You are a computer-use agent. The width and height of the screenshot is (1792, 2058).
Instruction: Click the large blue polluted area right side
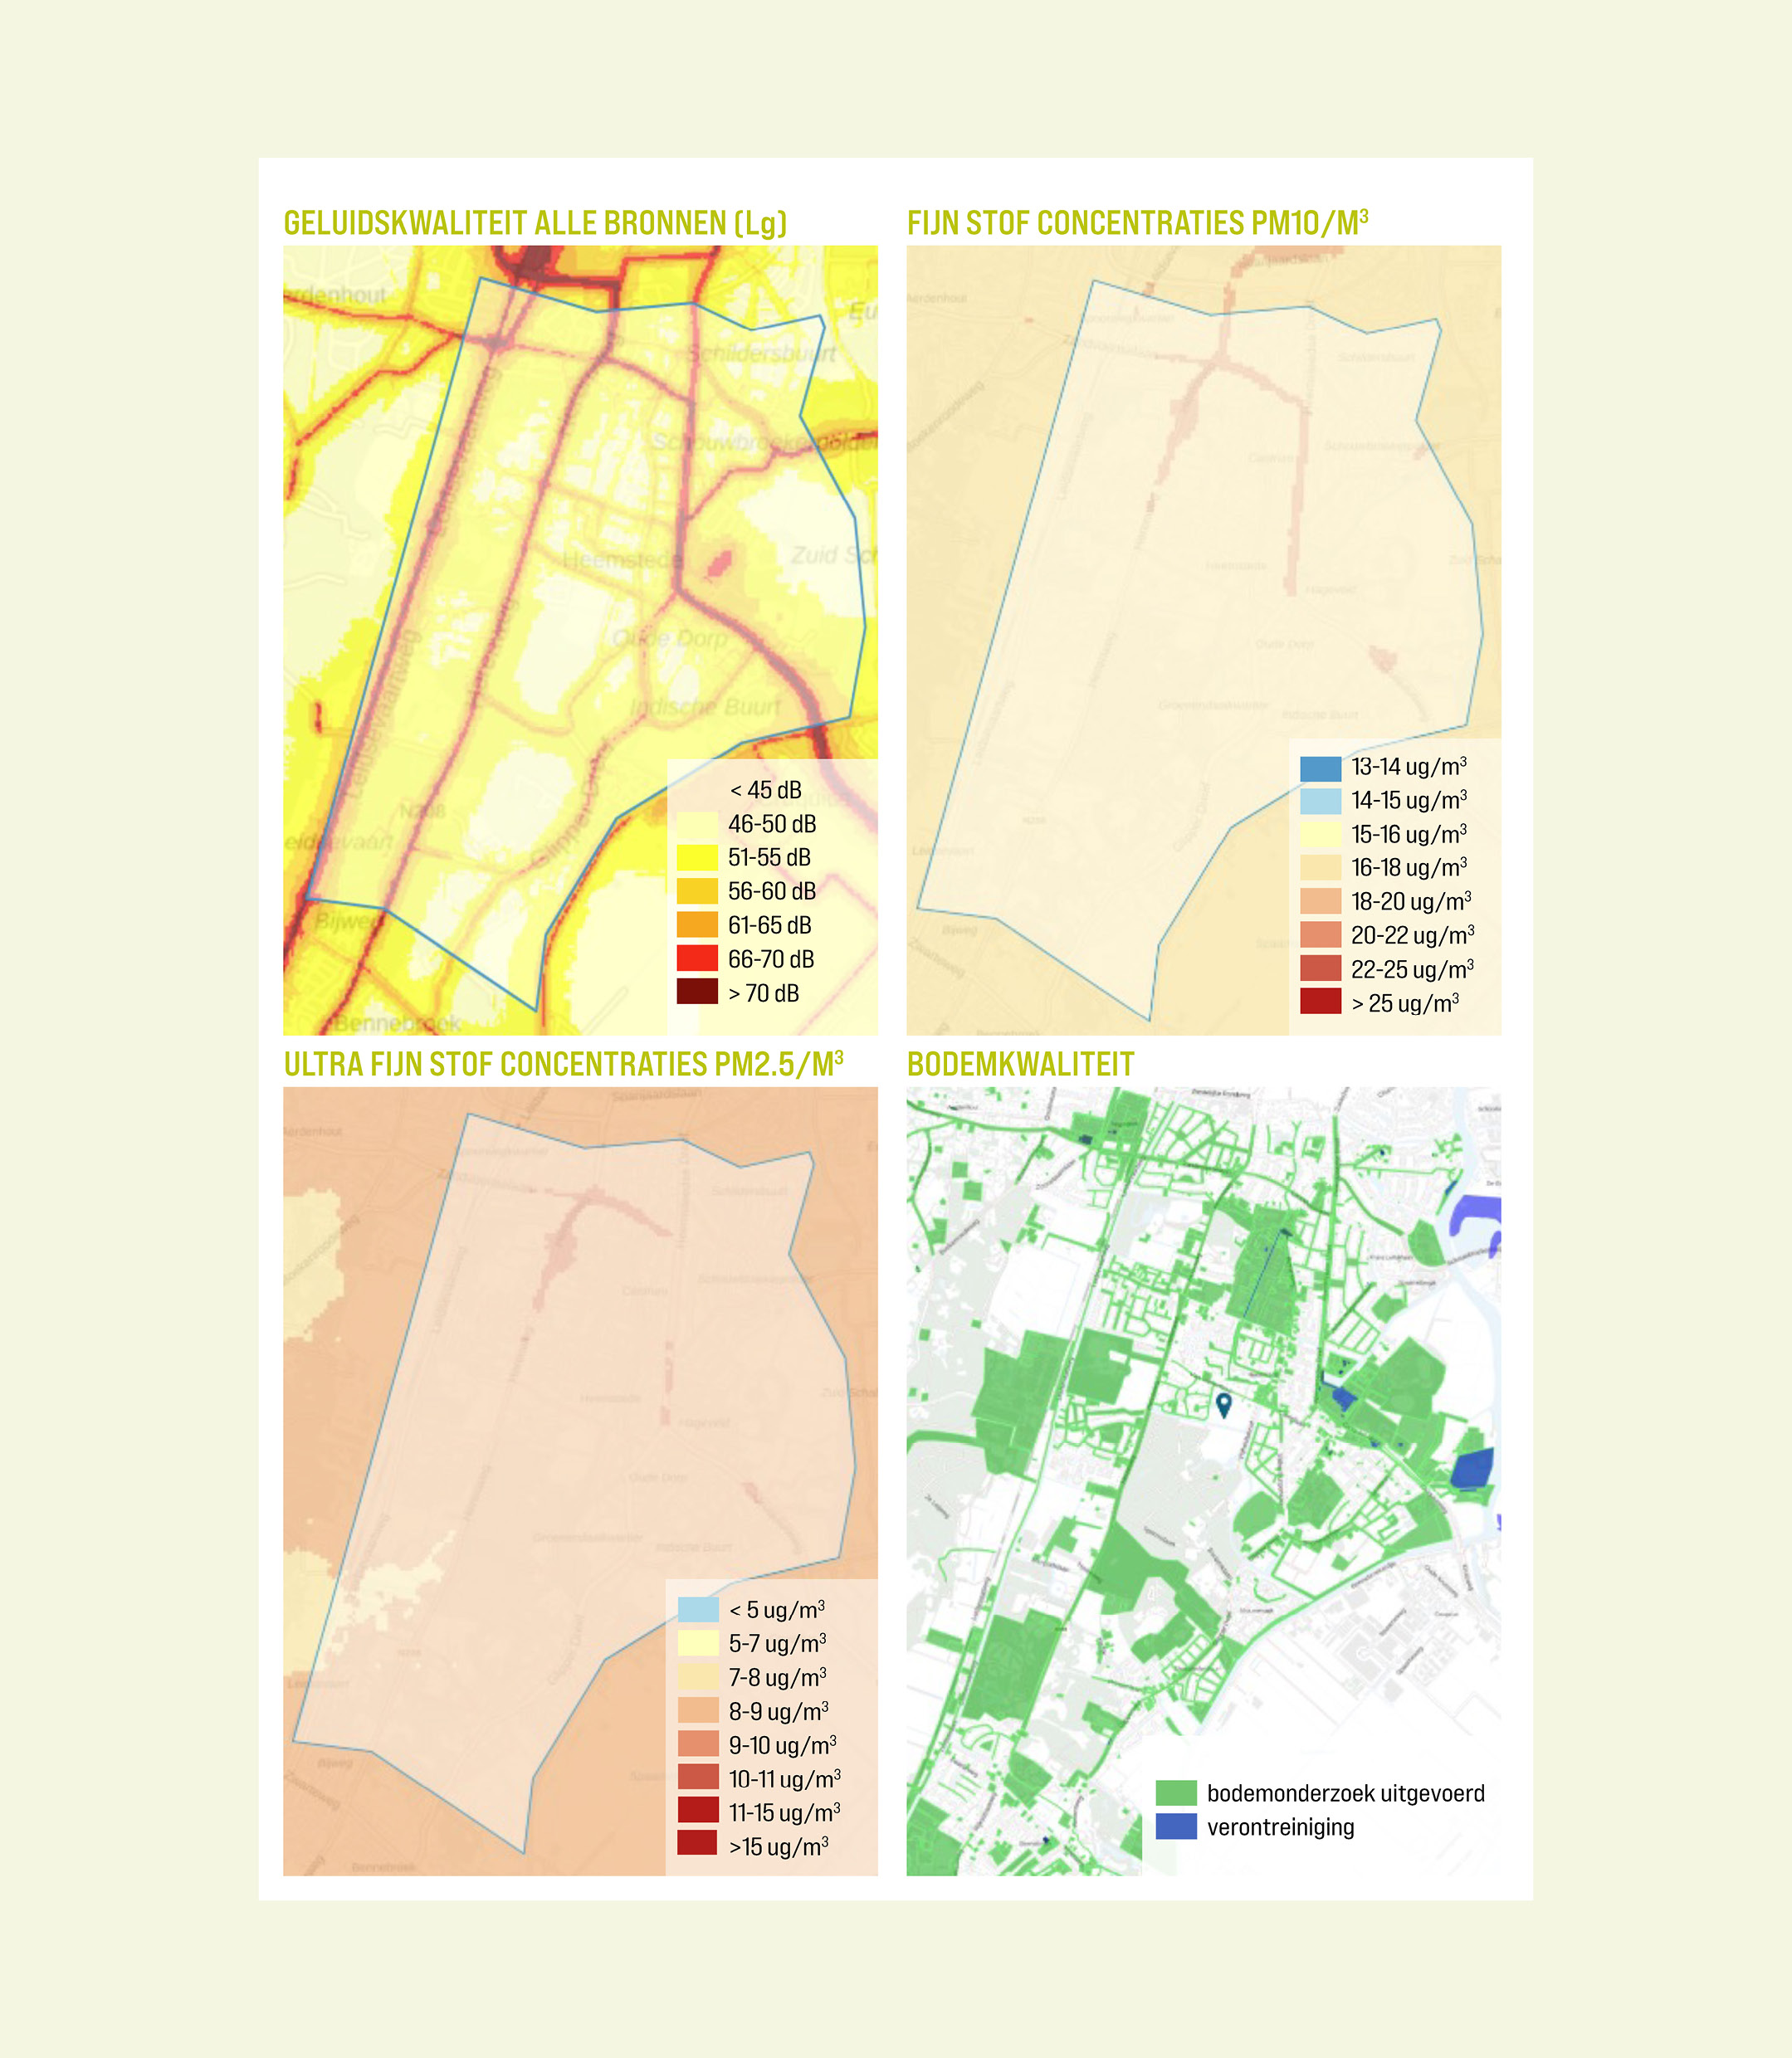[1471, 1470]
